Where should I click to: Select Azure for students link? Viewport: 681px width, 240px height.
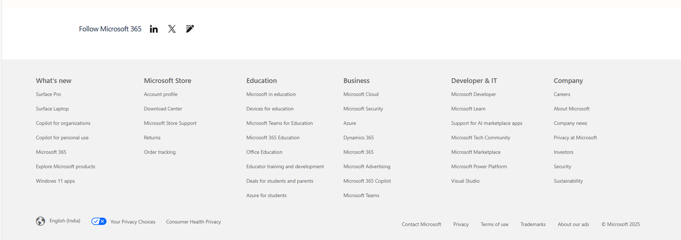(x=266, y=196)
